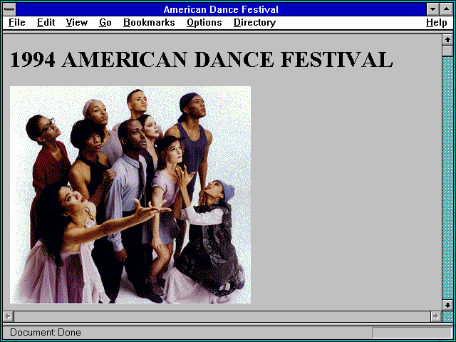Click the vertical scrollbar up arrow
Screen dimensions: 456x342
click(x=447, y=40)
